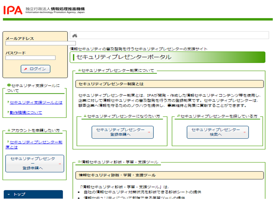Click the セキュリティプレゼンター制度について section title

tap(118, 71)
